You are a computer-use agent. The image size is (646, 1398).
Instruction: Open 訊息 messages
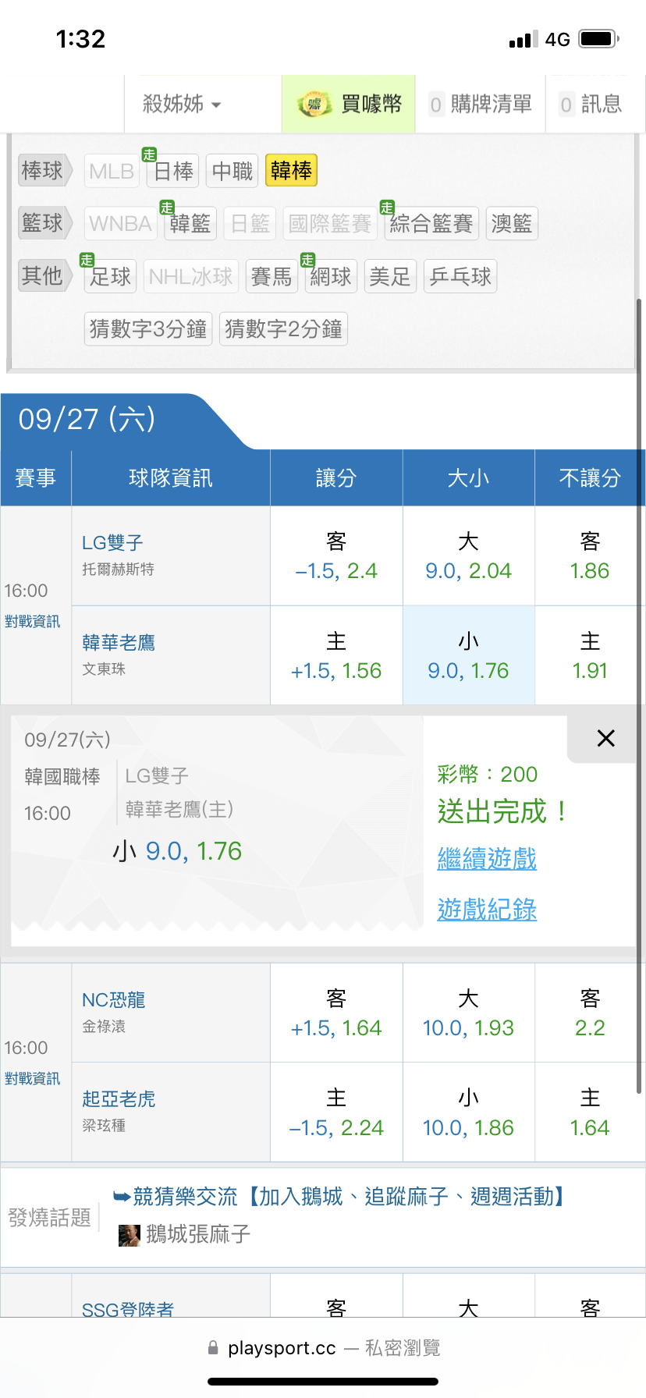591,104
